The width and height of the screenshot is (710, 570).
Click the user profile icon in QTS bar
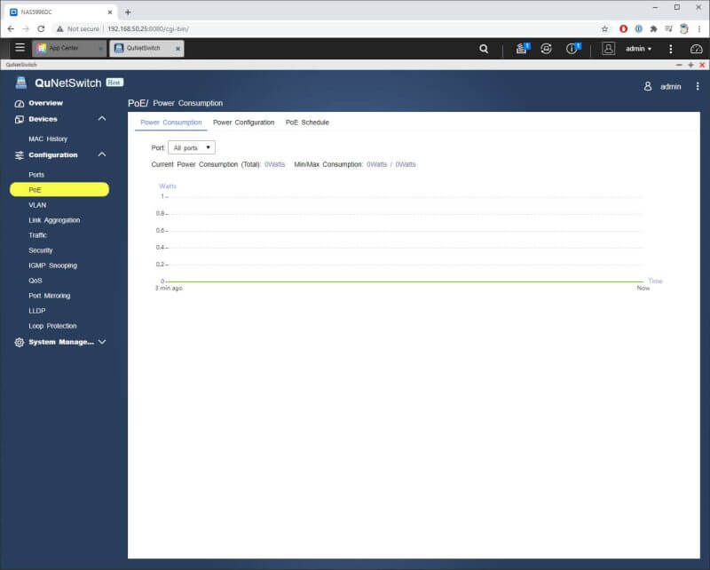point(608,49)
